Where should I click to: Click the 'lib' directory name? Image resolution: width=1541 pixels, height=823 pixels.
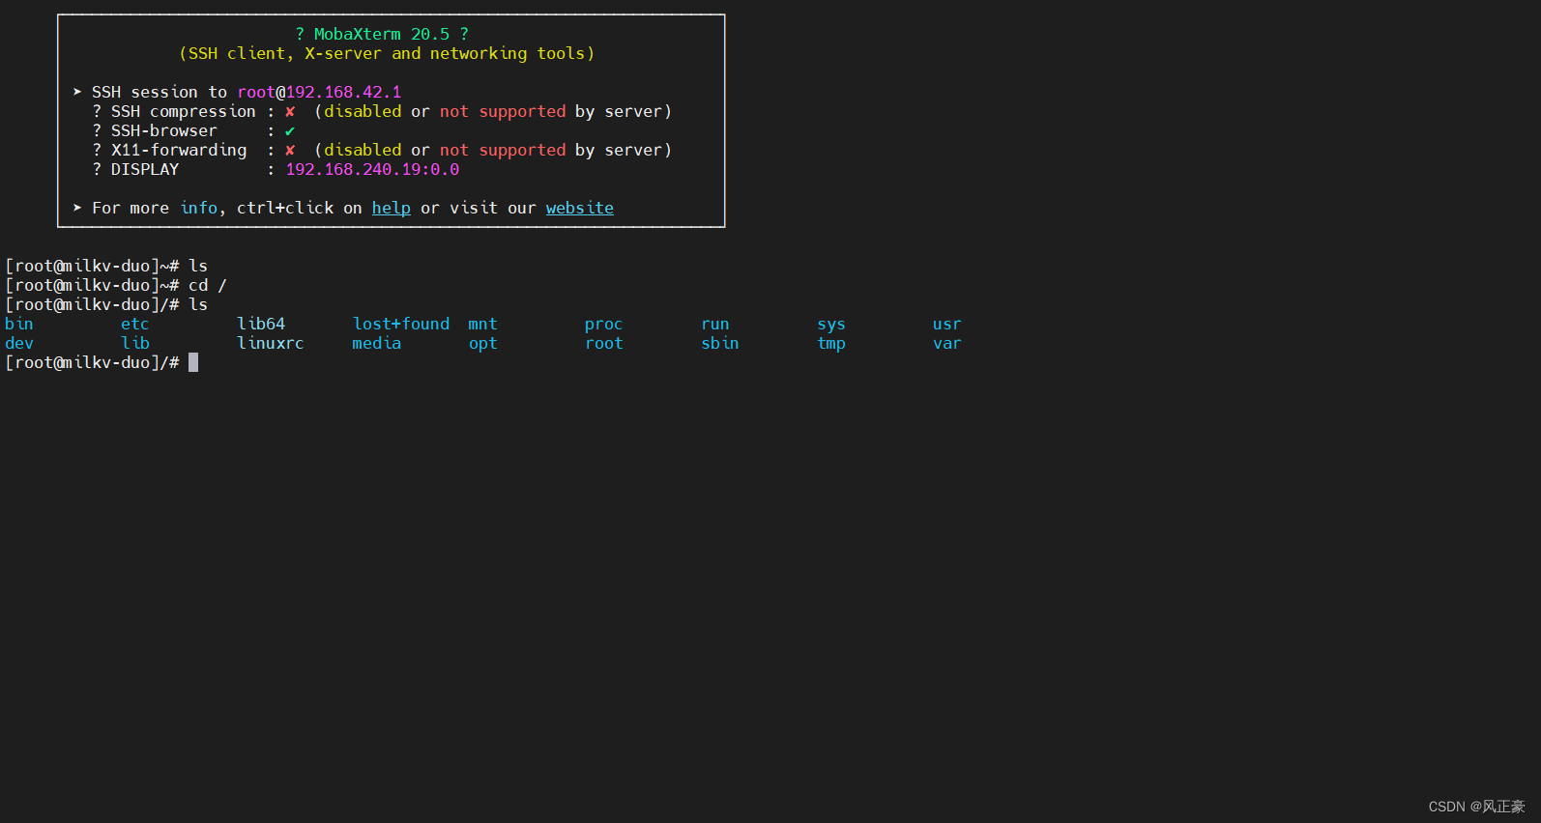pos(135,343)
